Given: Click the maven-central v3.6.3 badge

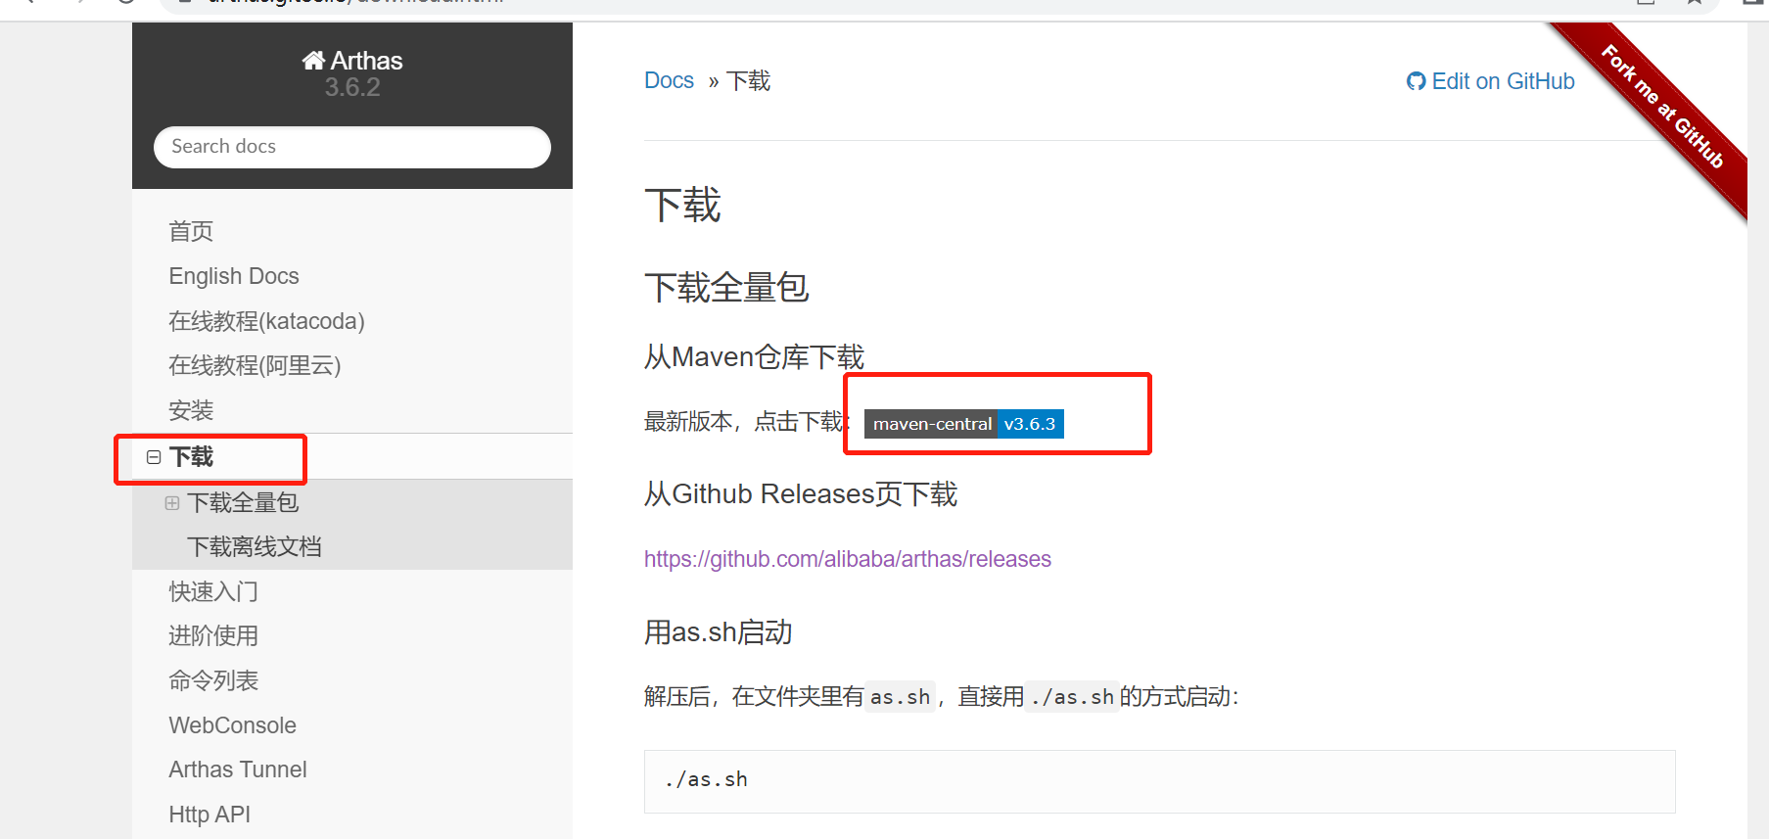Looking at the screenshot, I should pyautogui.click(x=964, y=424).
